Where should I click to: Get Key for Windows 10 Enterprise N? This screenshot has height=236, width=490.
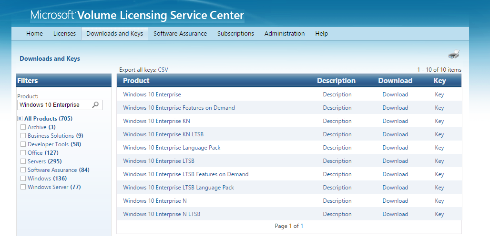pos(439,201)
